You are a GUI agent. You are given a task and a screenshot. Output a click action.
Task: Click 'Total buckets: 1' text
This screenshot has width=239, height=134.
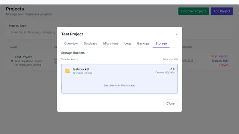(69, 59)
